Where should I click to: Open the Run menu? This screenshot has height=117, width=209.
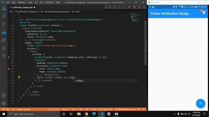41,2
